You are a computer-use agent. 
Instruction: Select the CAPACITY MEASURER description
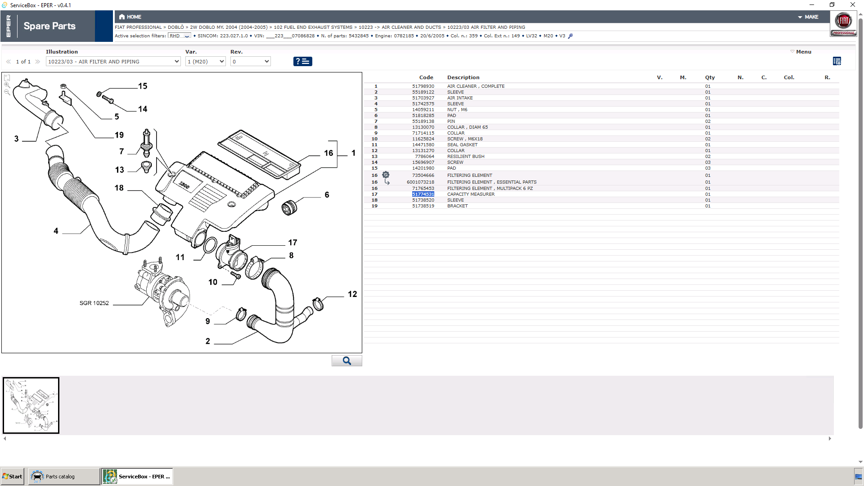tap(471, 194)
